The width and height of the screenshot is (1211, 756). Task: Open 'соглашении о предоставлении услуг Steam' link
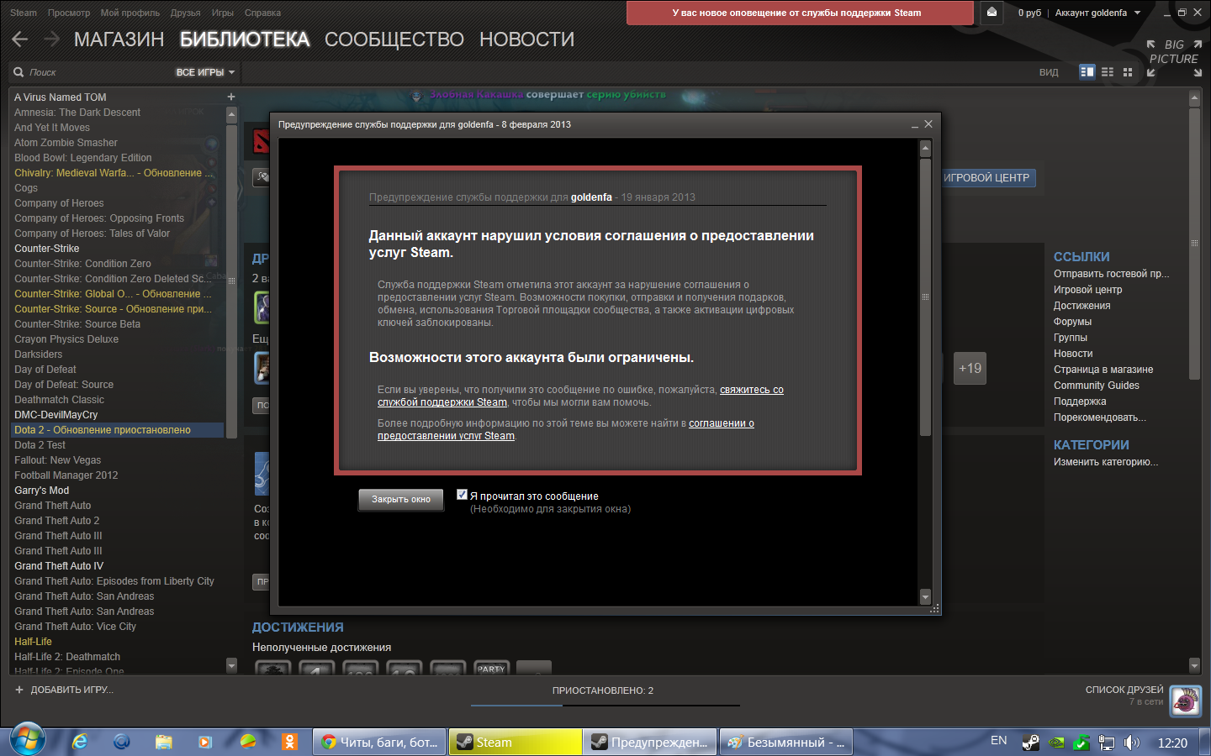[566, 429]
